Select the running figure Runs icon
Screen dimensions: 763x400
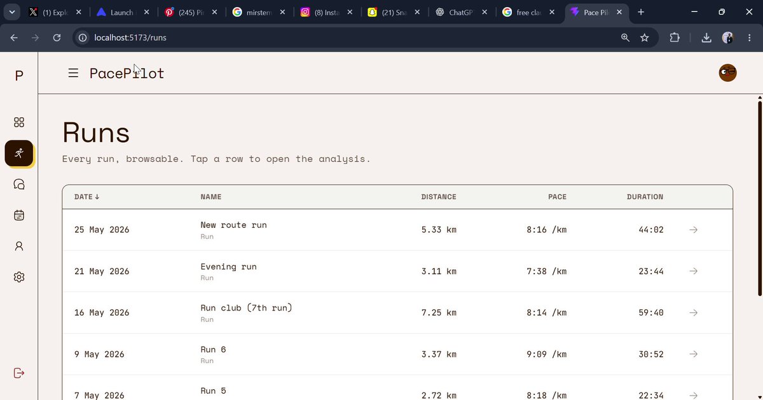[x=19, y=153]
